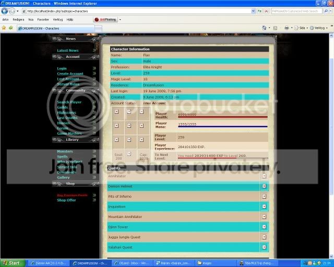Viewport: 334px width, 267px height.
Task: Add to Favorites with the green plus star icon
Action: 10,28
